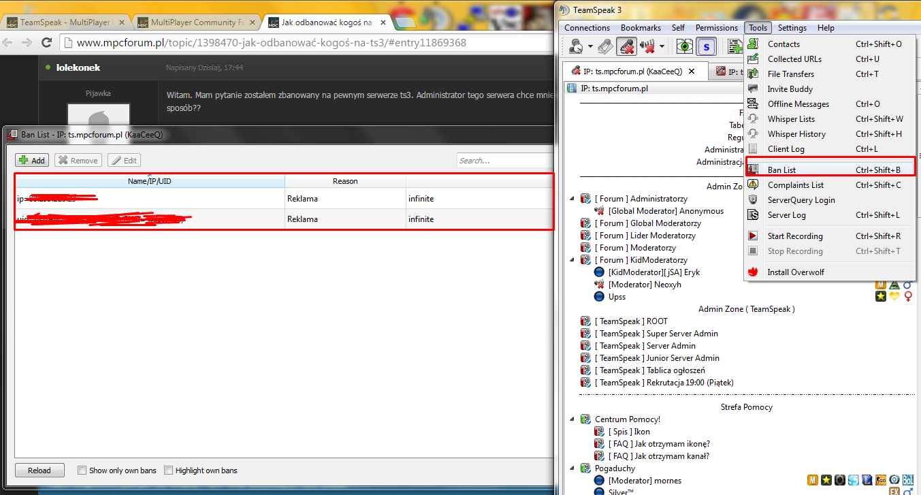Click the File Transfers icon in Tools menu
Screen dimensions: 921x495
(x=753, y=74)
